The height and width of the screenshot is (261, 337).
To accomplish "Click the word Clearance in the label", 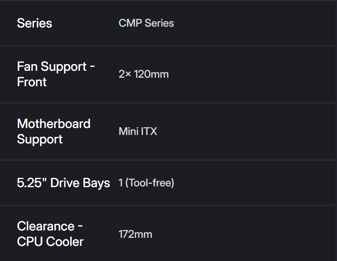I will [46, 226].
